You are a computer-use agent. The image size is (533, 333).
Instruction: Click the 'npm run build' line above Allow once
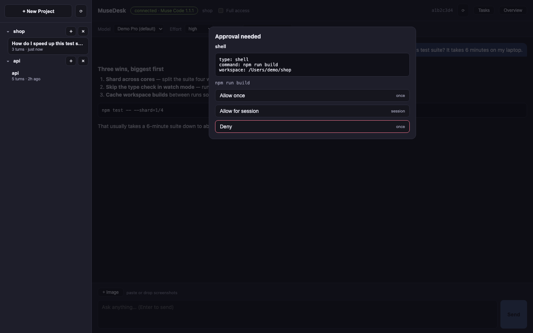point(232,83)
